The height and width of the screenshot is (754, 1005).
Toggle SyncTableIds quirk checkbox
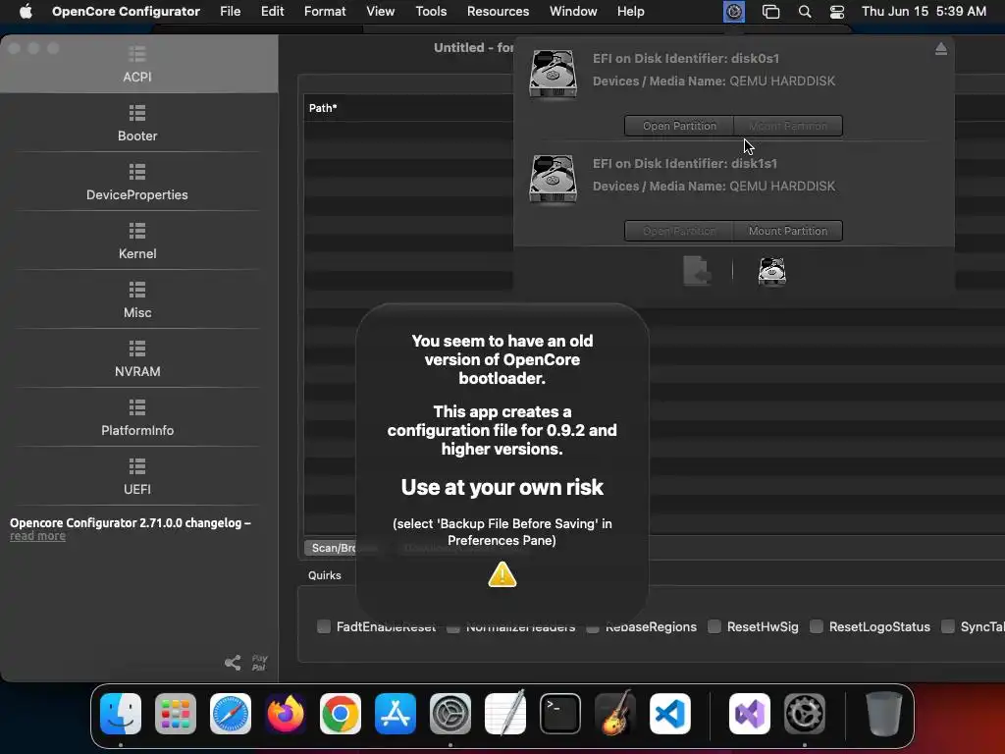click(x=947, y=626)
